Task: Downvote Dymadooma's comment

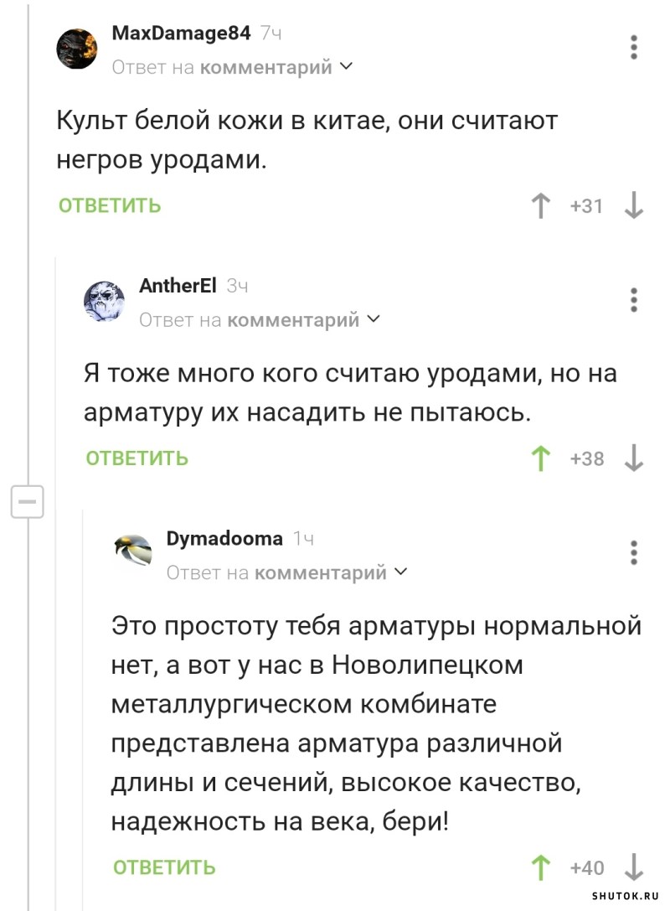Action: (x=634, y=867)
